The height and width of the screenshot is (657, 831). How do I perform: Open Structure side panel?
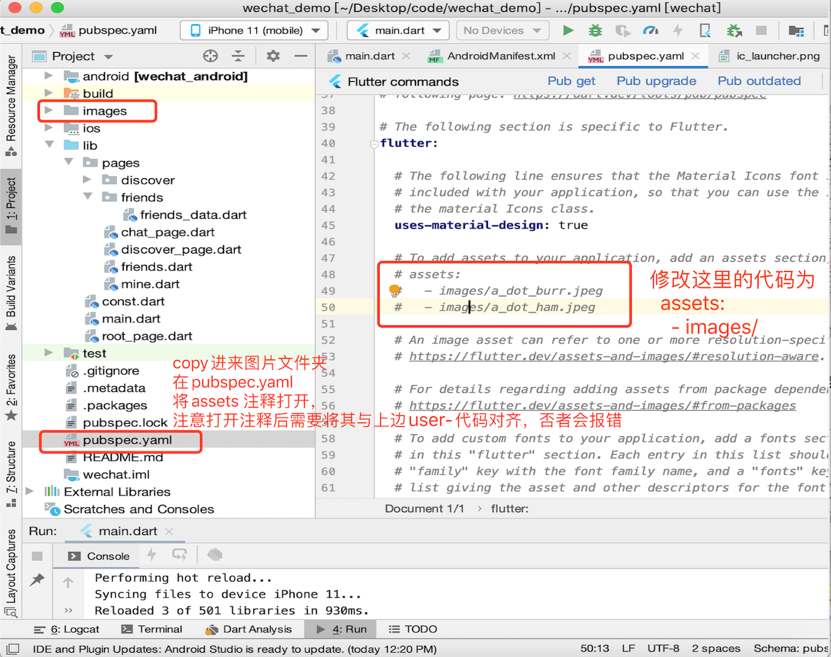[x=11, y=476]
